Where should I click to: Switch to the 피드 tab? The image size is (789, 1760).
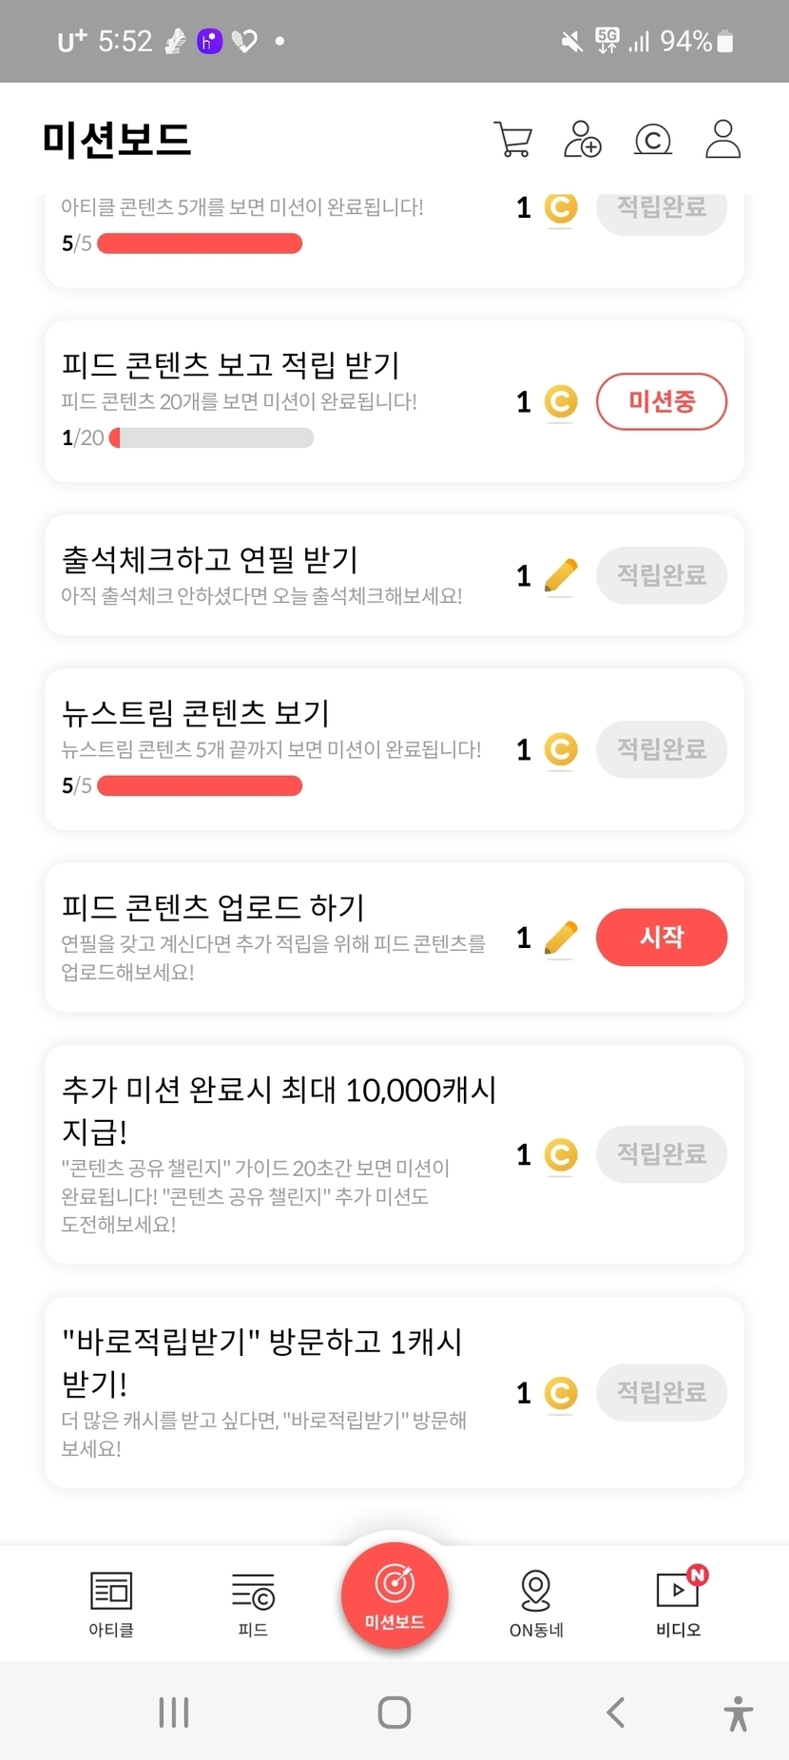click(253, 1603)
